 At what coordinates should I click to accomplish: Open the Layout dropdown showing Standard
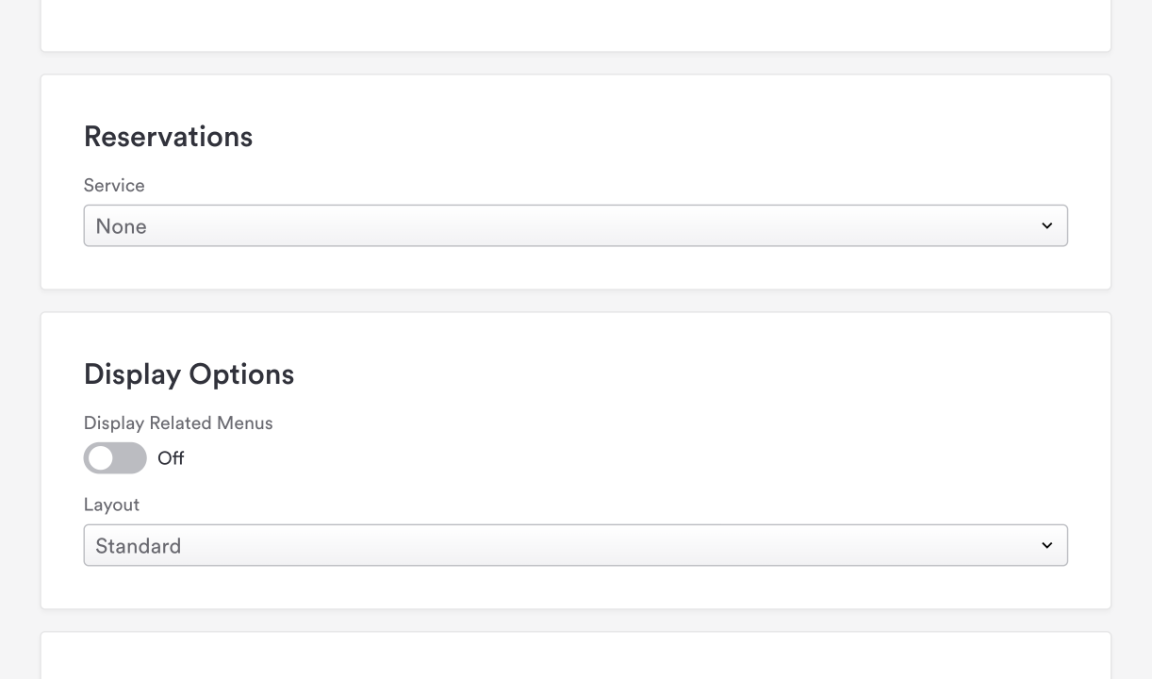click(575, 546)
